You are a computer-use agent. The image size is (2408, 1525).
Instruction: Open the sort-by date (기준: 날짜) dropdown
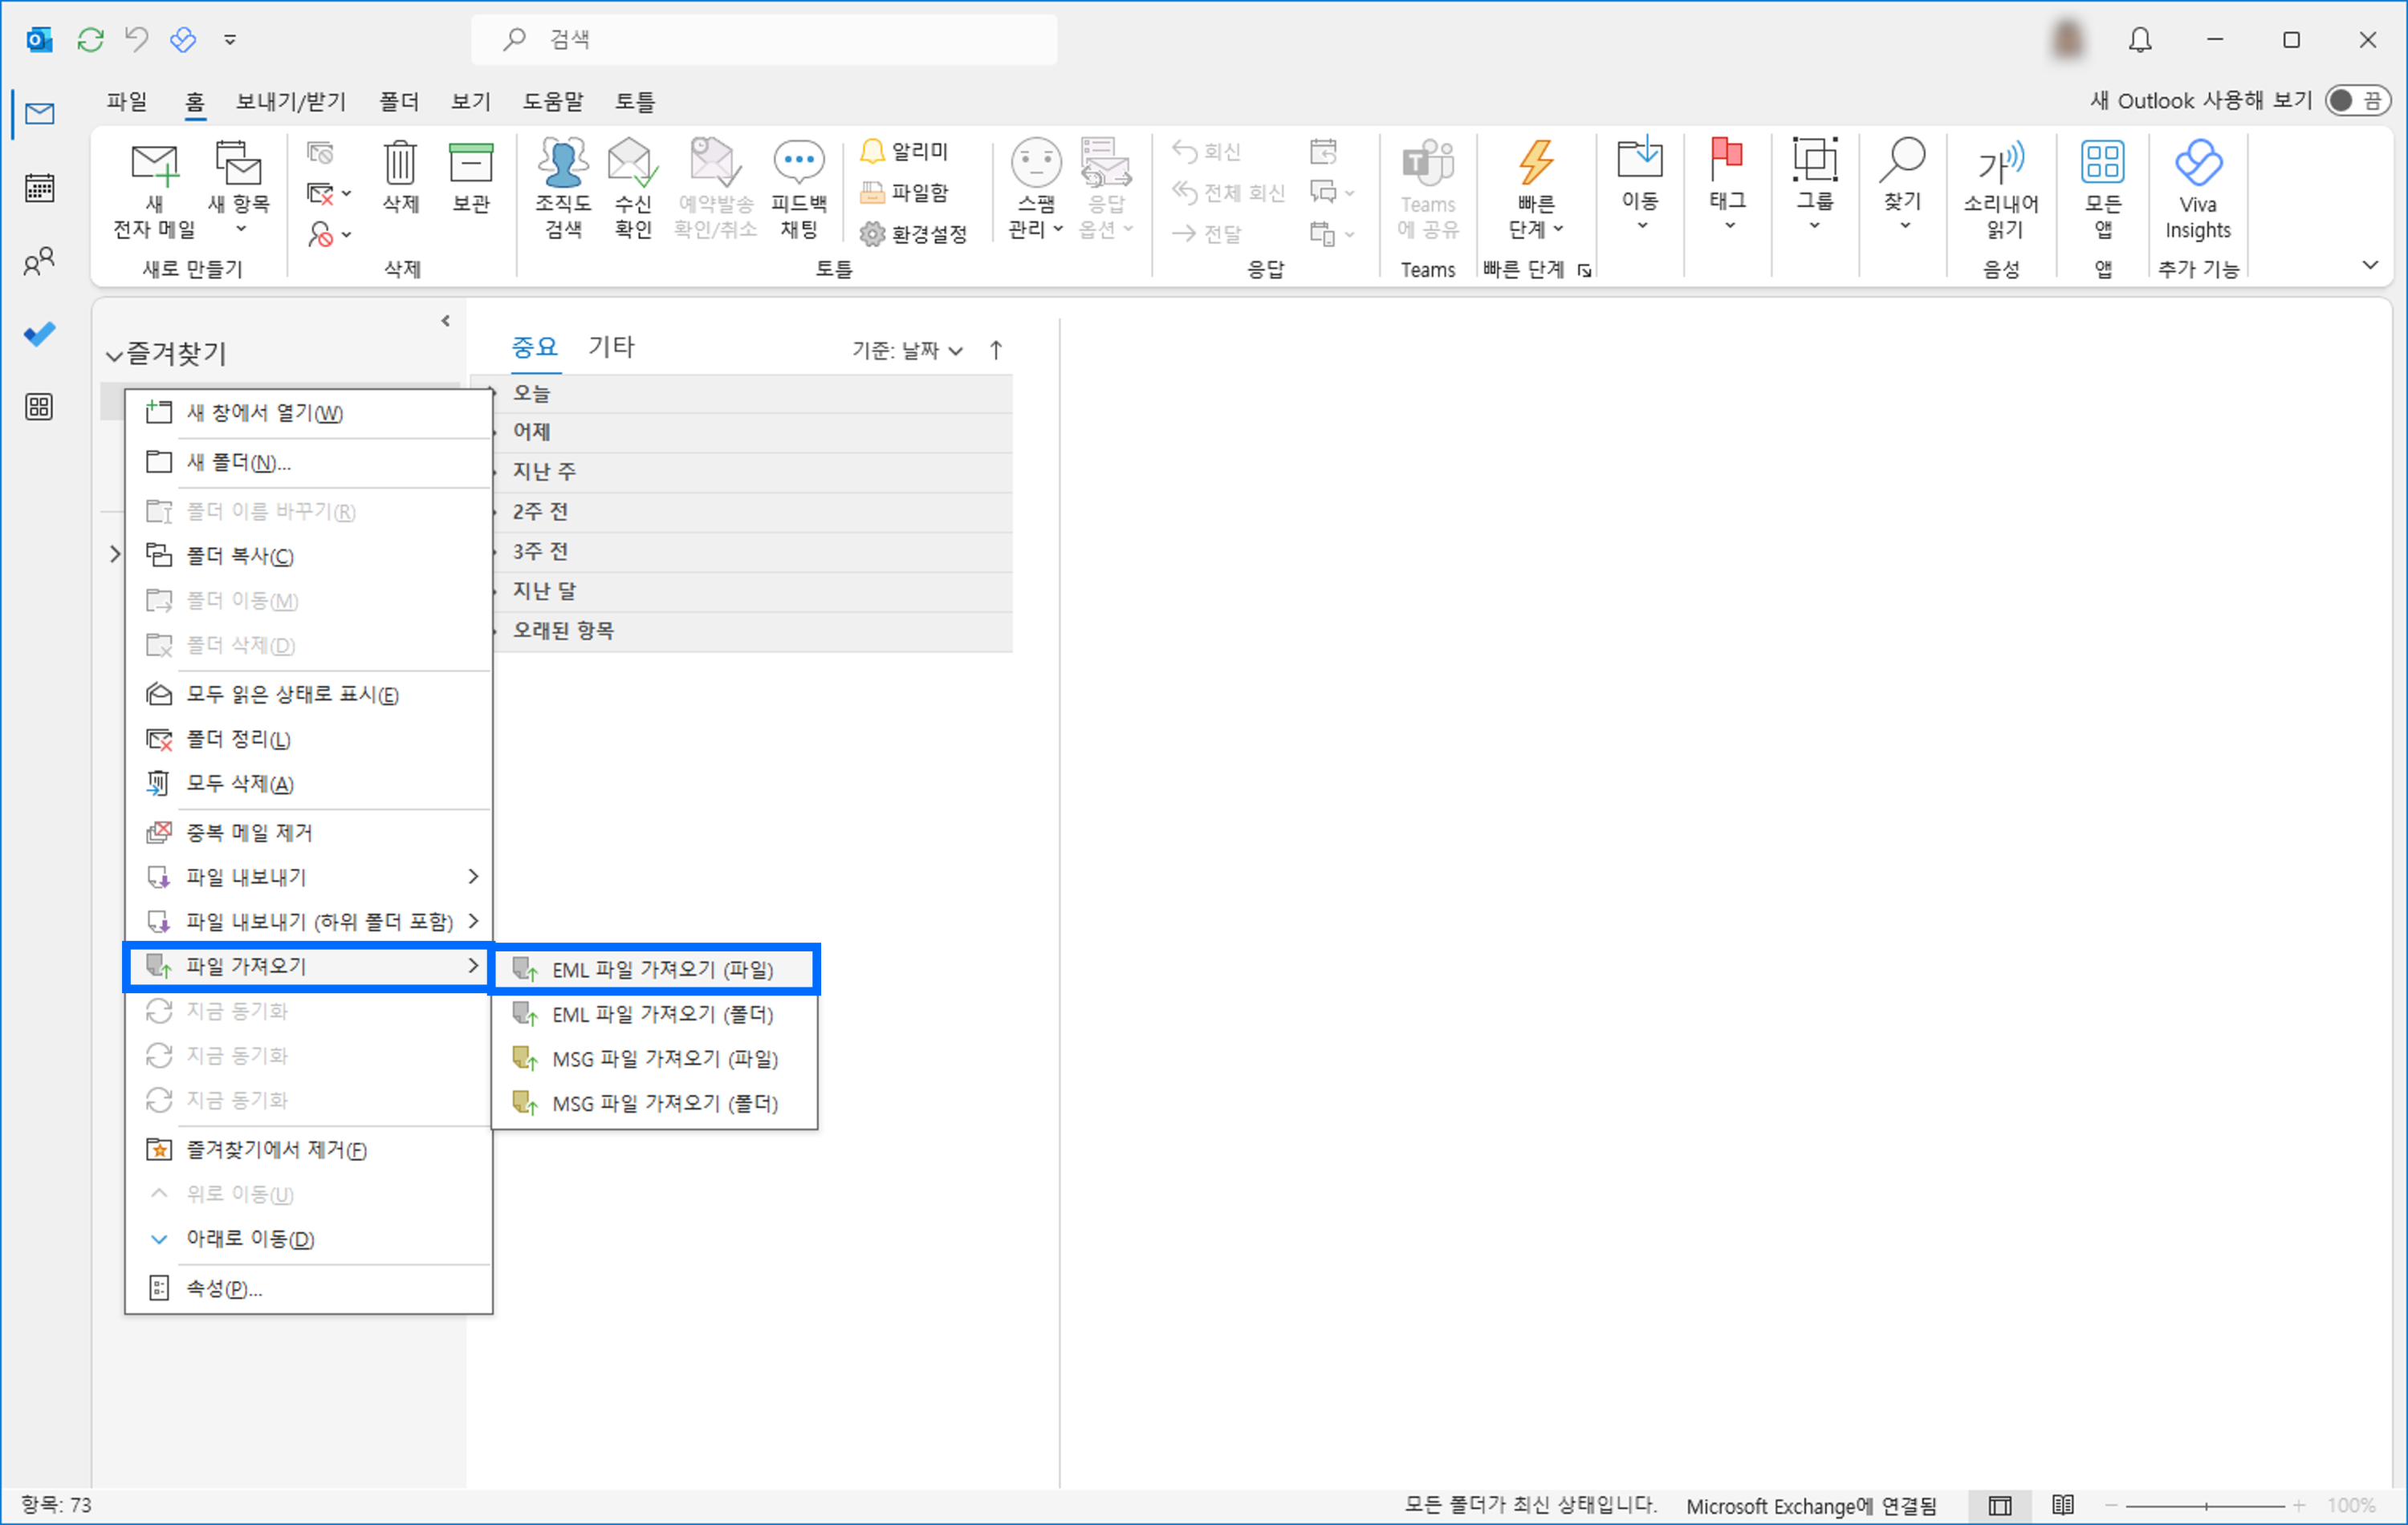pos(907,350)
